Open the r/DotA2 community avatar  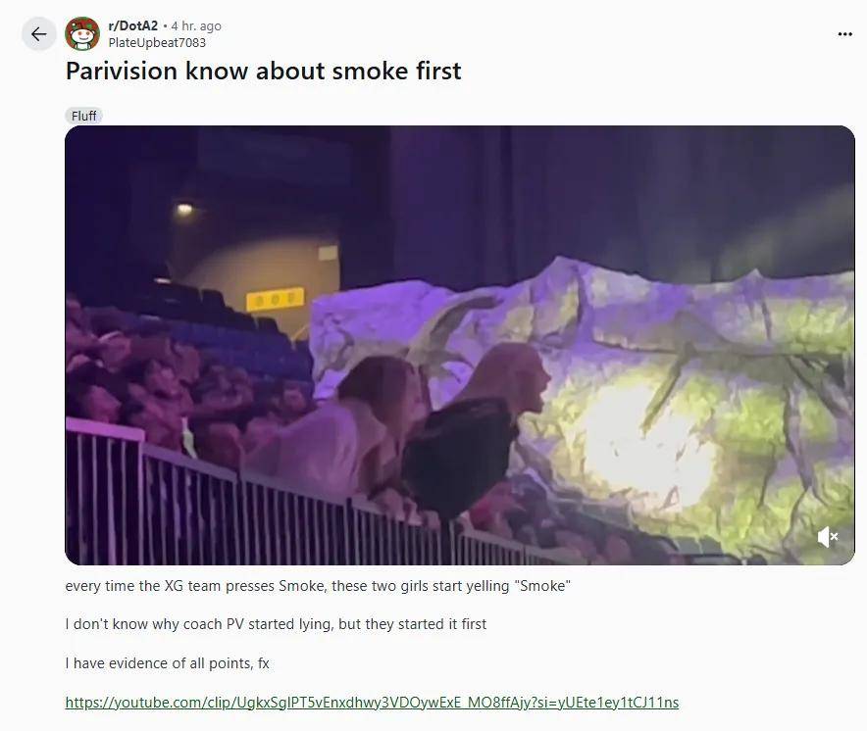tap(82, 33)
